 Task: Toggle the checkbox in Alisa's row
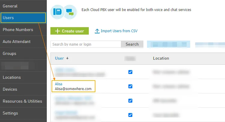130,86
